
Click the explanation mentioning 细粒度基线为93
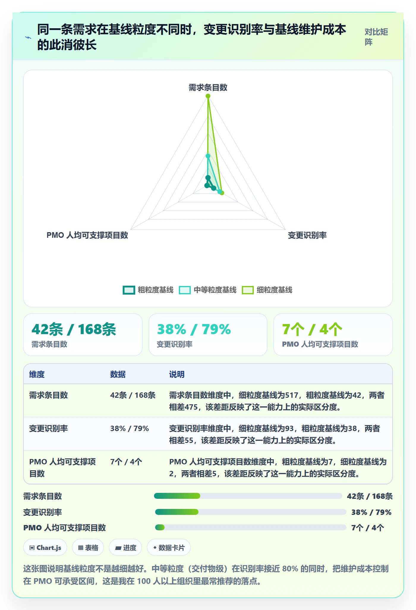click(x=275, y=434)
